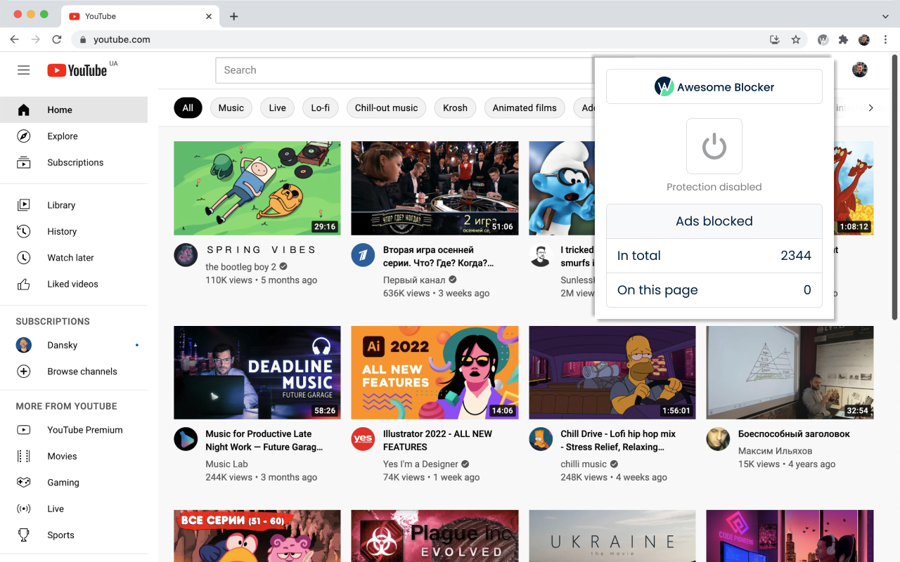This screenshot has height=562, width=900.
Task: Reload the page
Action: (x=57, y=40)
